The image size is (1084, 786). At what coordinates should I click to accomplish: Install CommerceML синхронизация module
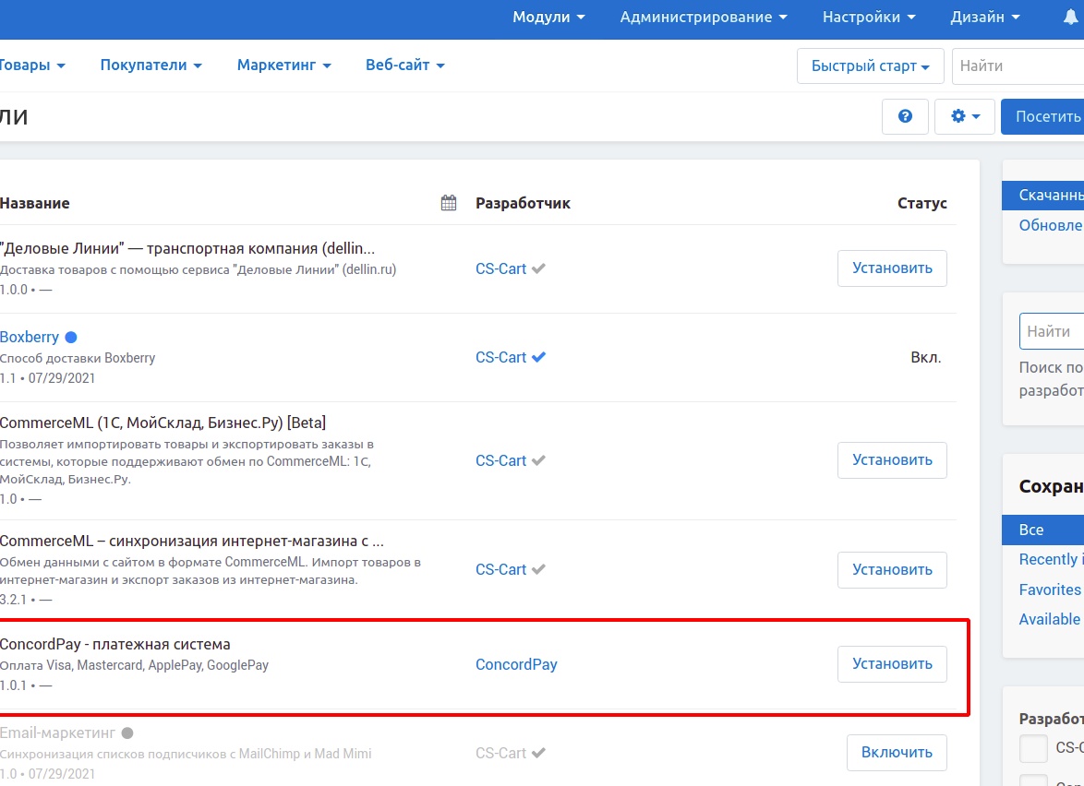point(892,570)
